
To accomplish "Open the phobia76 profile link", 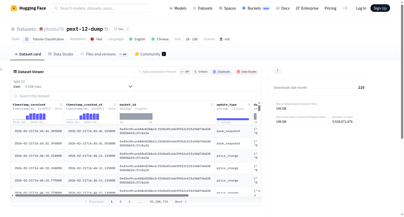I will tap(54, 29).
